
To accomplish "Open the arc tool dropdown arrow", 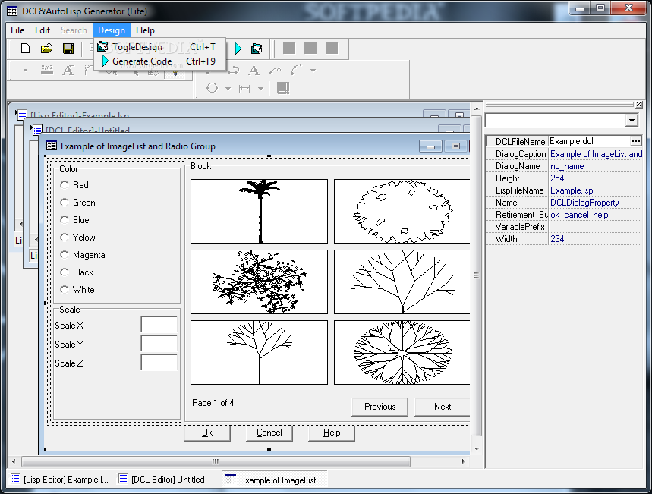I will click(x=313, y=71).
